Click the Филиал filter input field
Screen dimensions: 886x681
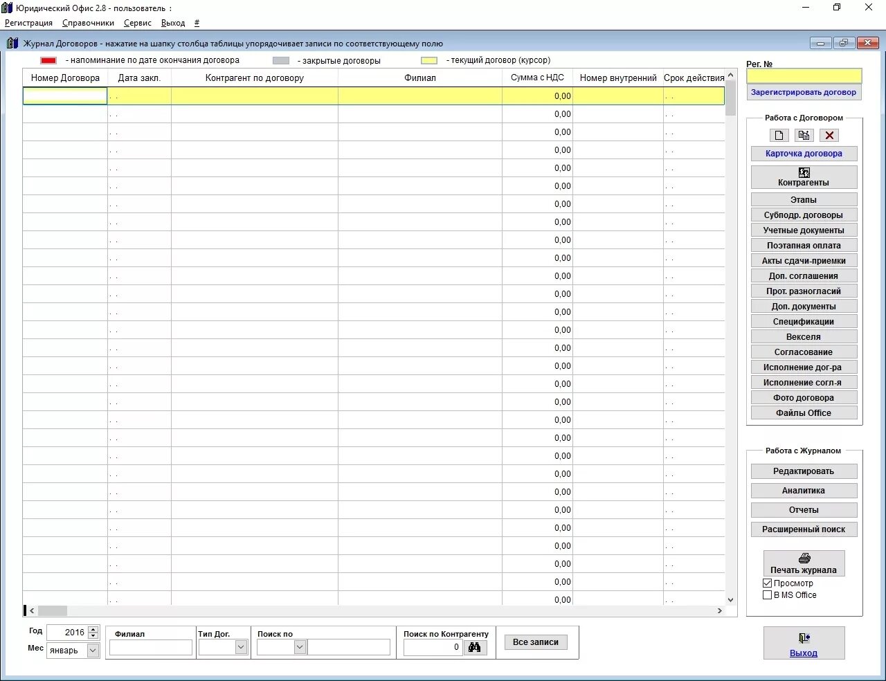coord(151,647)
